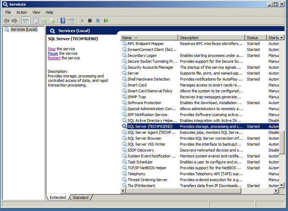Select the Shell Hardware Detection row
The width and height of the screenshot is (288, 211).
(200, 79)
